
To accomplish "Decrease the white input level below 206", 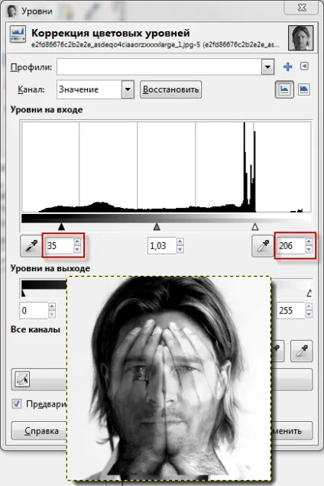I will (x=309, y=250).
